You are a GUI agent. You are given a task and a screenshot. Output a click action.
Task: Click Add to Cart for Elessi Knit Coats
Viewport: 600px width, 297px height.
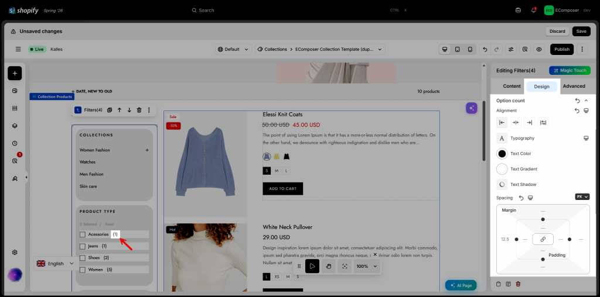(283, 189)
